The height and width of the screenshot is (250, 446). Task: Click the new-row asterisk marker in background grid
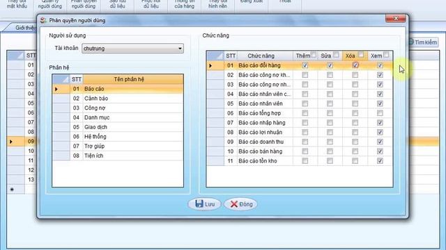(12, 190)
